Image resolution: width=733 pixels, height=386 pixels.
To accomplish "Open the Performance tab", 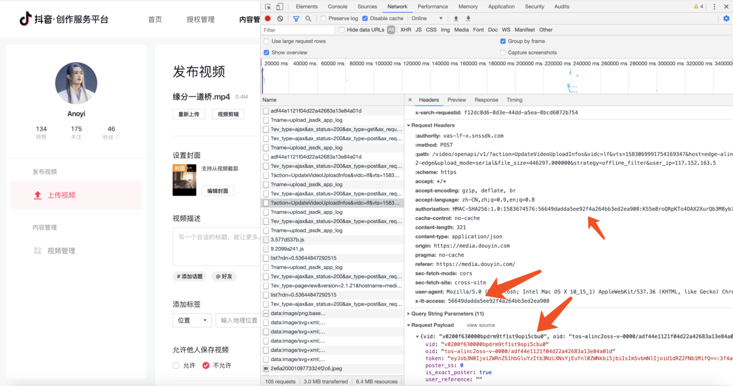I will coord(433,7).
